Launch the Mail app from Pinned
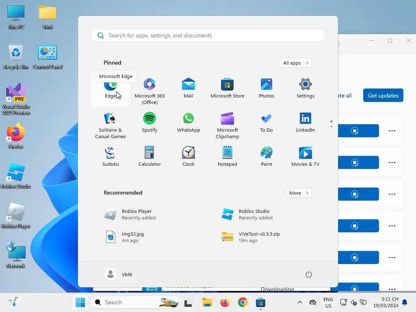 188,88
